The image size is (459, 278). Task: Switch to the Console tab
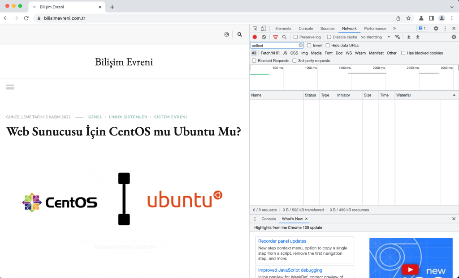coord(306,29)
